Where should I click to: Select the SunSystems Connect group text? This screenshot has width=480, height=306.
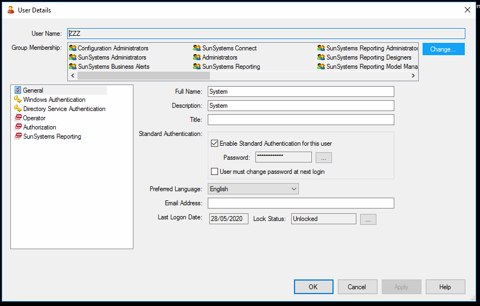click(x=229, y=48)
